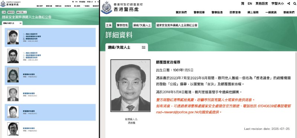The height and width of the screenshot is (138, 297).
Task: Open the 警察信息 menu in the right page navigation bar
Action: pyautogui.click(x=217, y=12)
